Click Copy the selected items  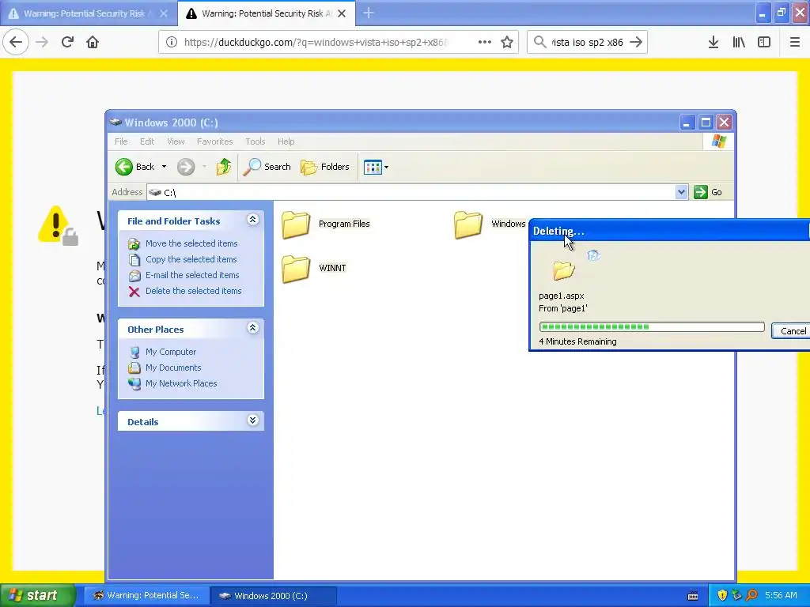coord(191,259)
